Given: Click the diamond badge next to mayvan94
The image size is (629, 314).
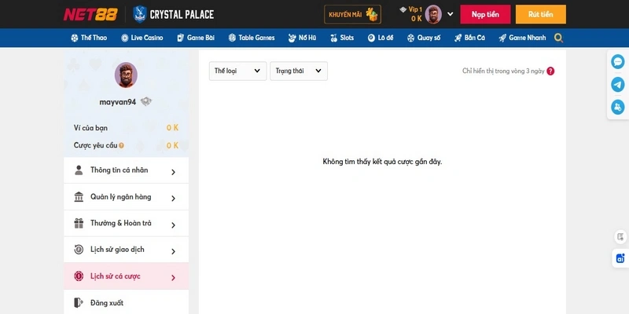Looking at the screenshot, I should pyautogui.click(x=146, y=102).
